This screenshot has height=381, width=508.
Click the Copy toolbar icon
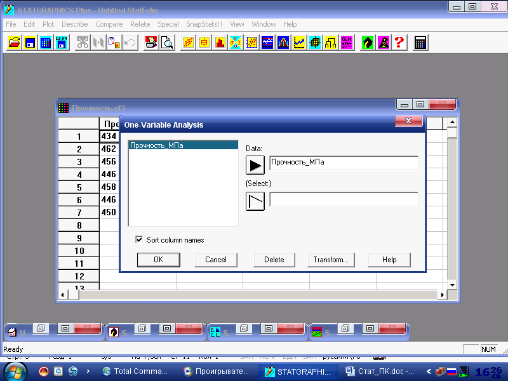(98, 43)
